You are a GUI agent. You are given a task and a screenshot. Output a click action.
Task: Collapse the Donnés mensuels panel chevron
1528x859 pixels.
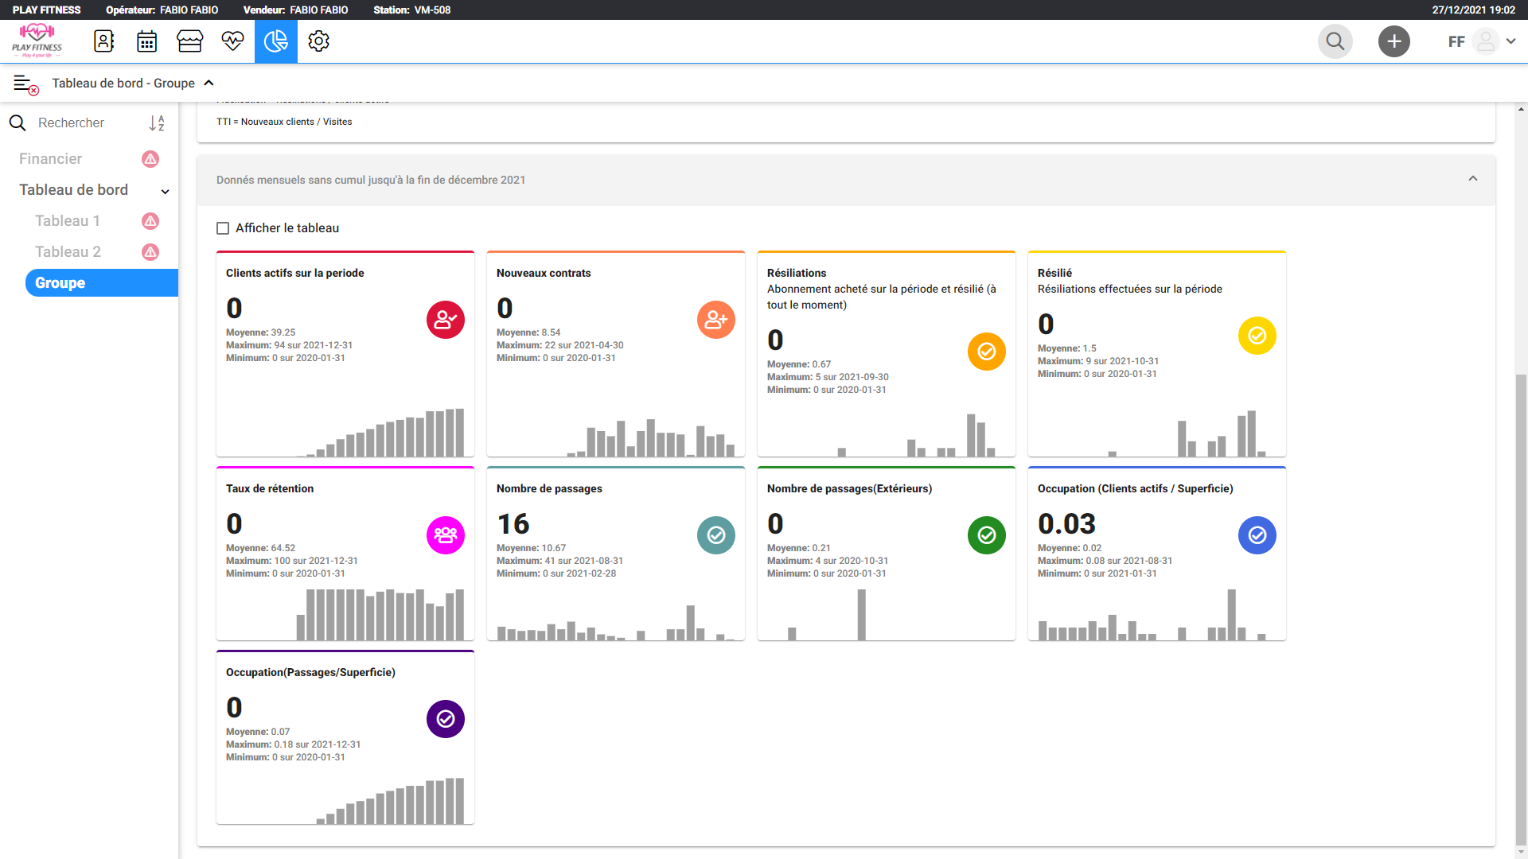[1472, 179]
